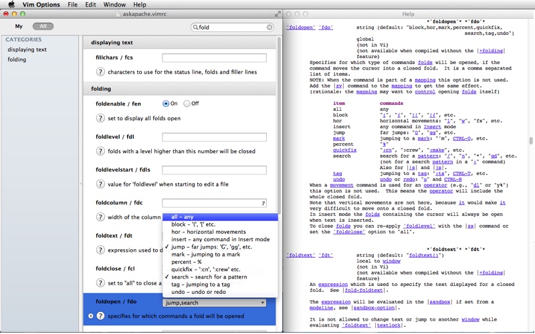Open the foldopen jump,search dropdown
The height and width of the screenshot is (334, 535).
click(214, 303)
